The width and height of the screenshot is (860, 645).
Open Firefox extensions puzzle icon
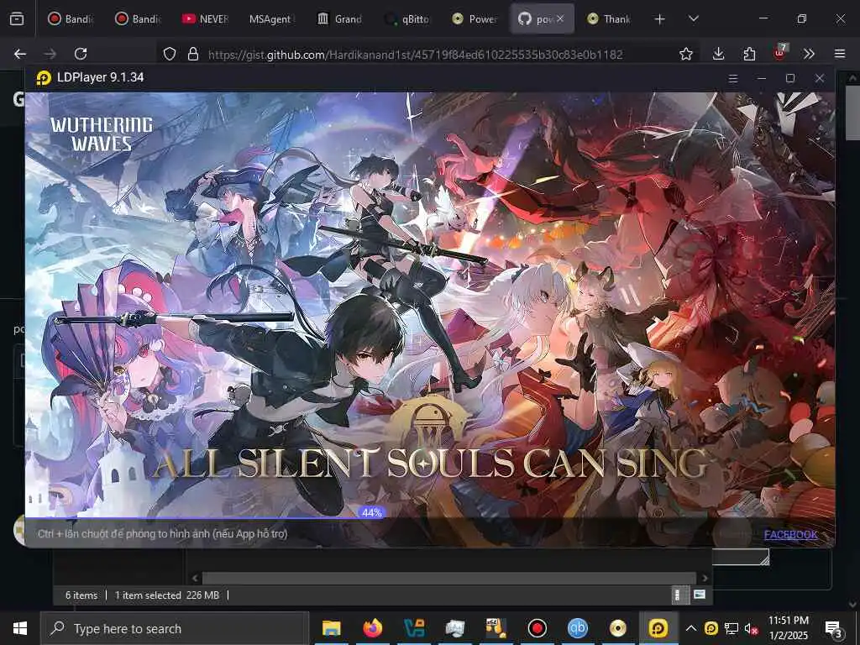(x=749, y=54)
